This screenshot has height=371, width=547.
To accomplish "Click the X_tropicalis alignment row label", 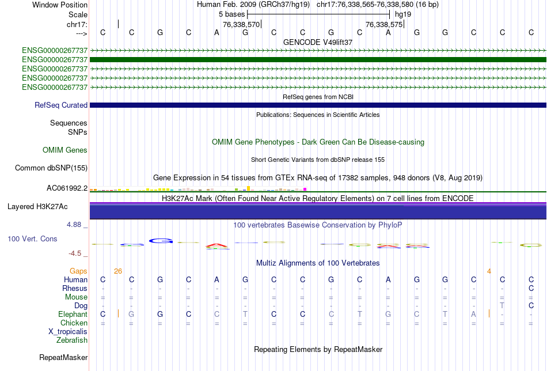I will pyautogui.click(x=68, y=332).
